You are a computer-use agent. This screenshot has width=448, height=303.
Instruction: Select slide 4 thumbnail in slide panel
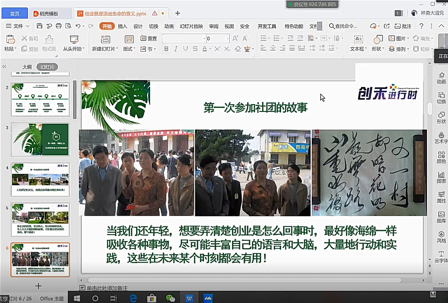point(40,179)
